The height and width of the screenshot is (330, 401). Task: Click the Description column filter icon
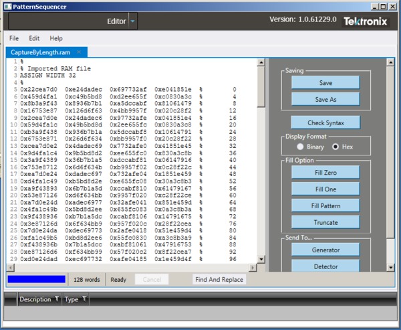[57, 299]
